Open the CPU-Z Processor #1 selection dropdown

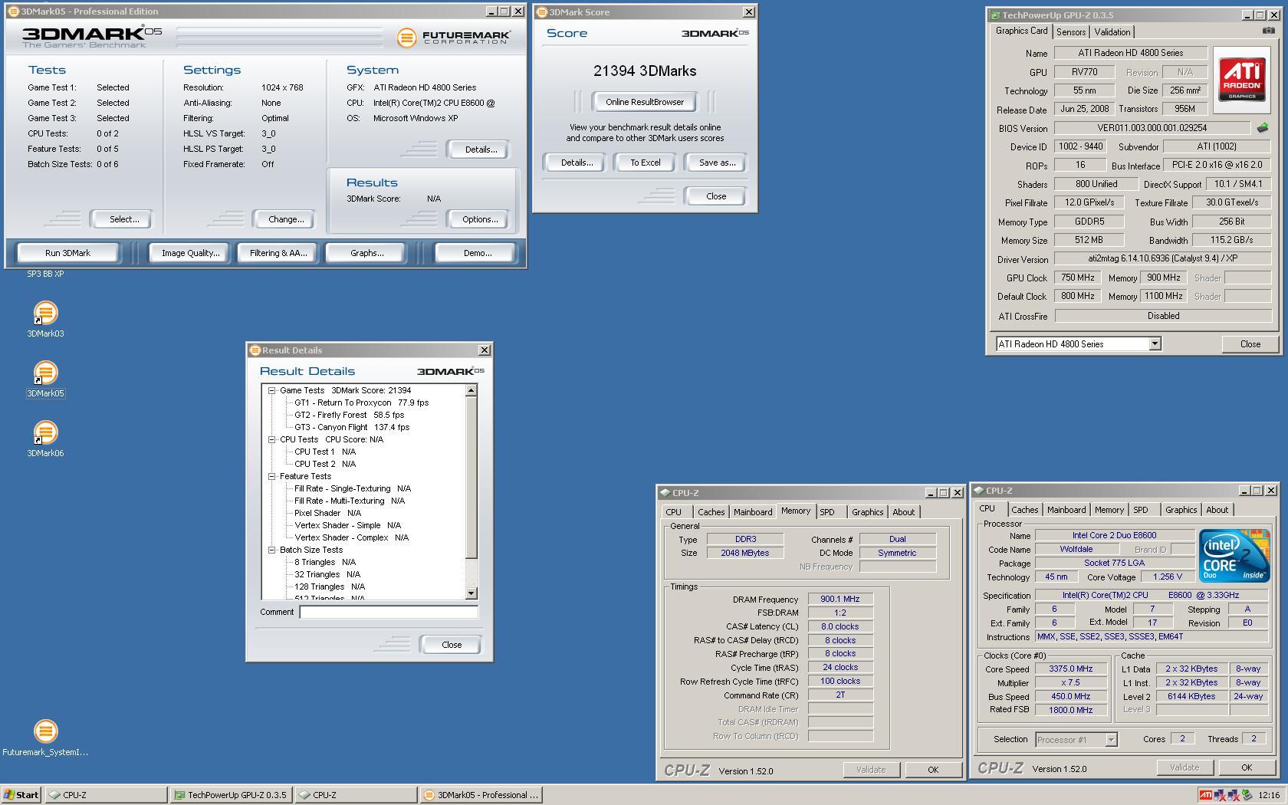point(1111,740)
